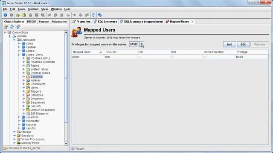The width and height of the screenshot is (273, 153).
Task: Expand the sentinel database node
Action: tap(19, 47)
